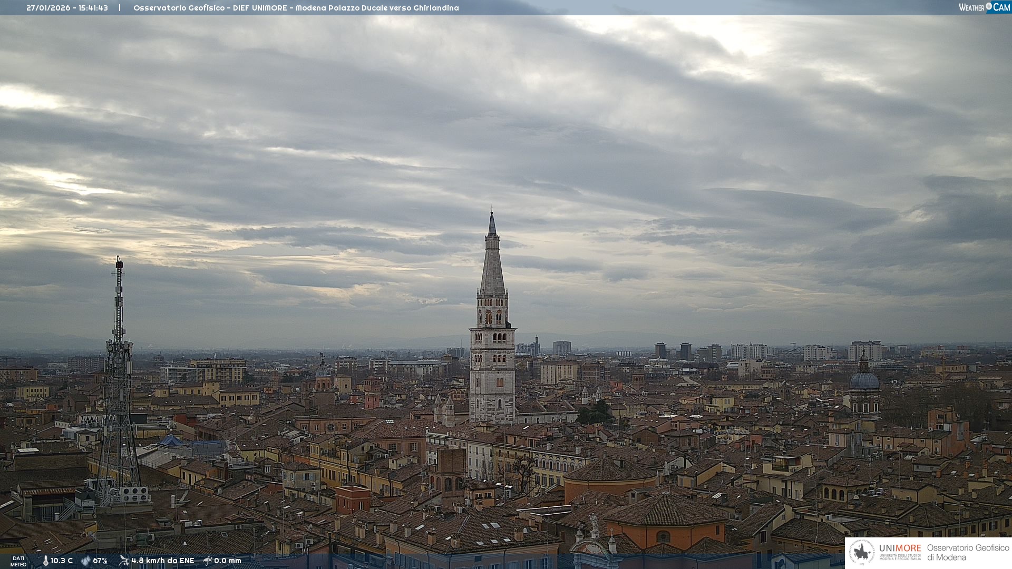Click the WeatherCam logo
This screenshot has height=569, width=1012.
point(984,7)
